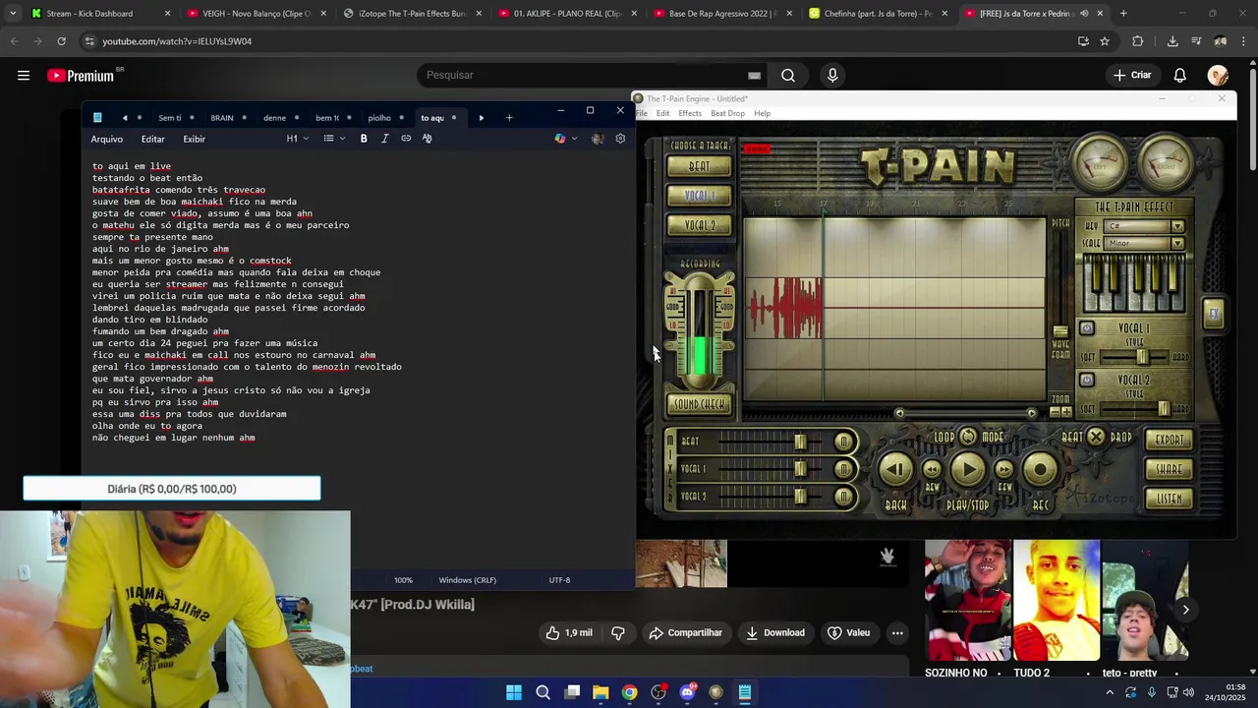Open the Key dropdown showing C#

pos(1145,227)
